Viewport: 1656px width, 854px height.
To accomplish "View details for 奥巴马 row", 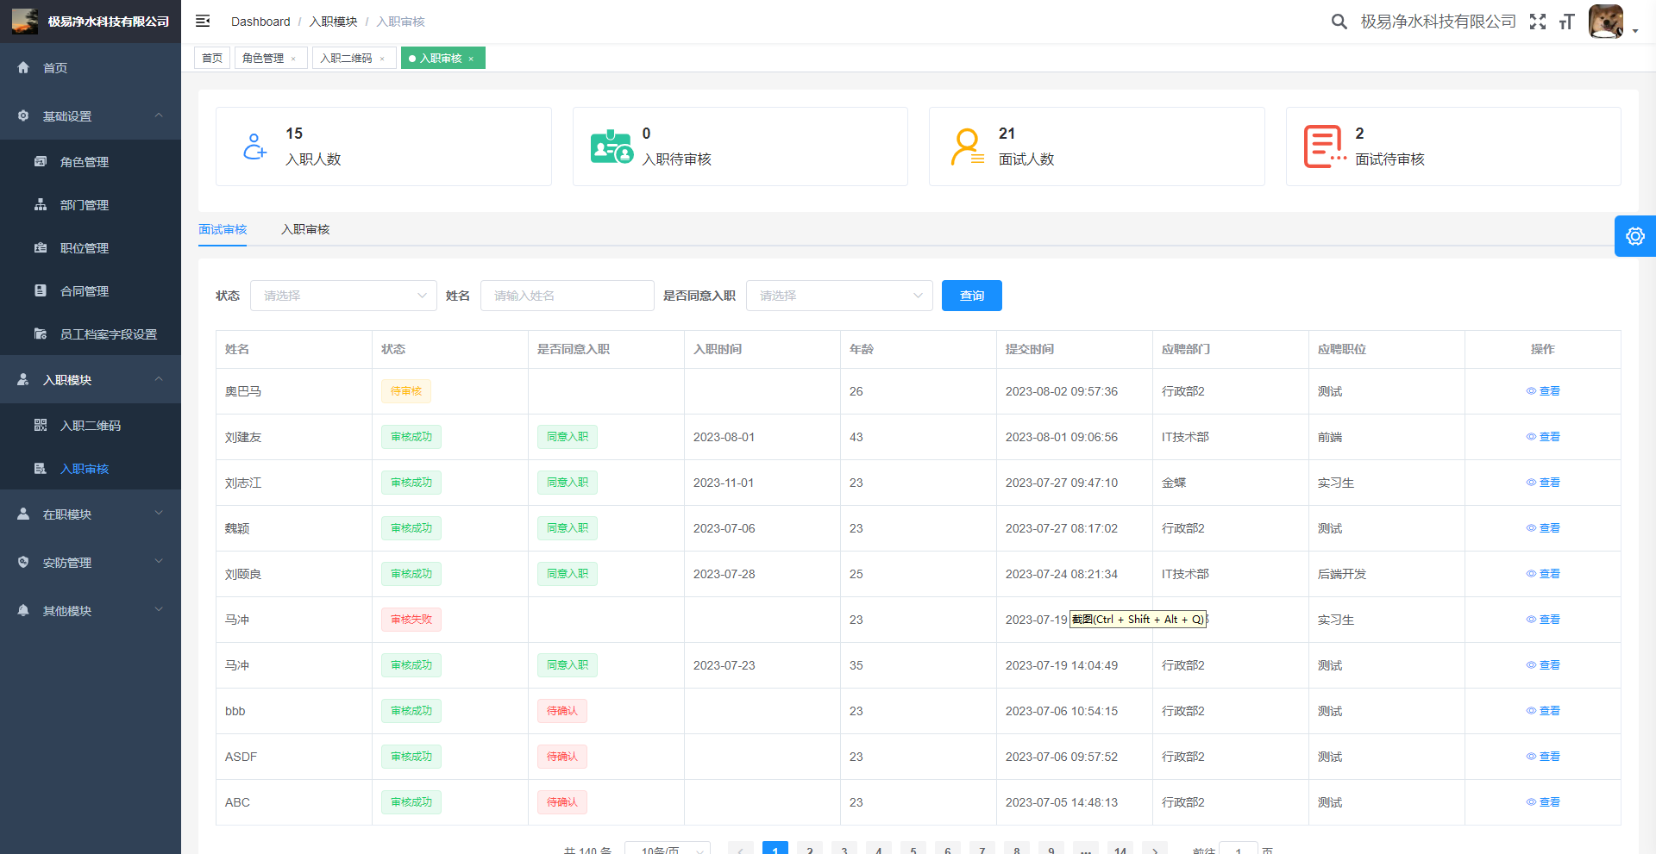I will tap(1543, 391).
